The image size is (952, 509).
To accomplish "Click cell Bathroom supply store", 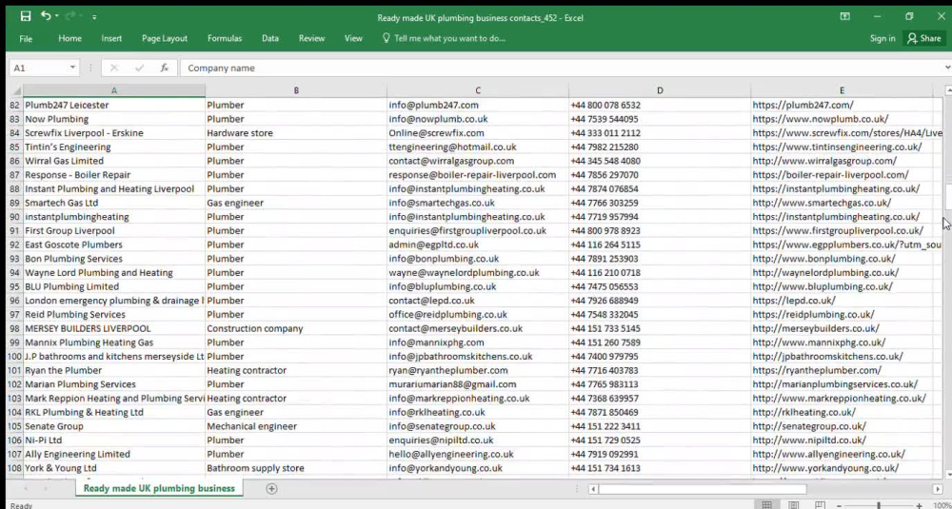I will [296, 468].
